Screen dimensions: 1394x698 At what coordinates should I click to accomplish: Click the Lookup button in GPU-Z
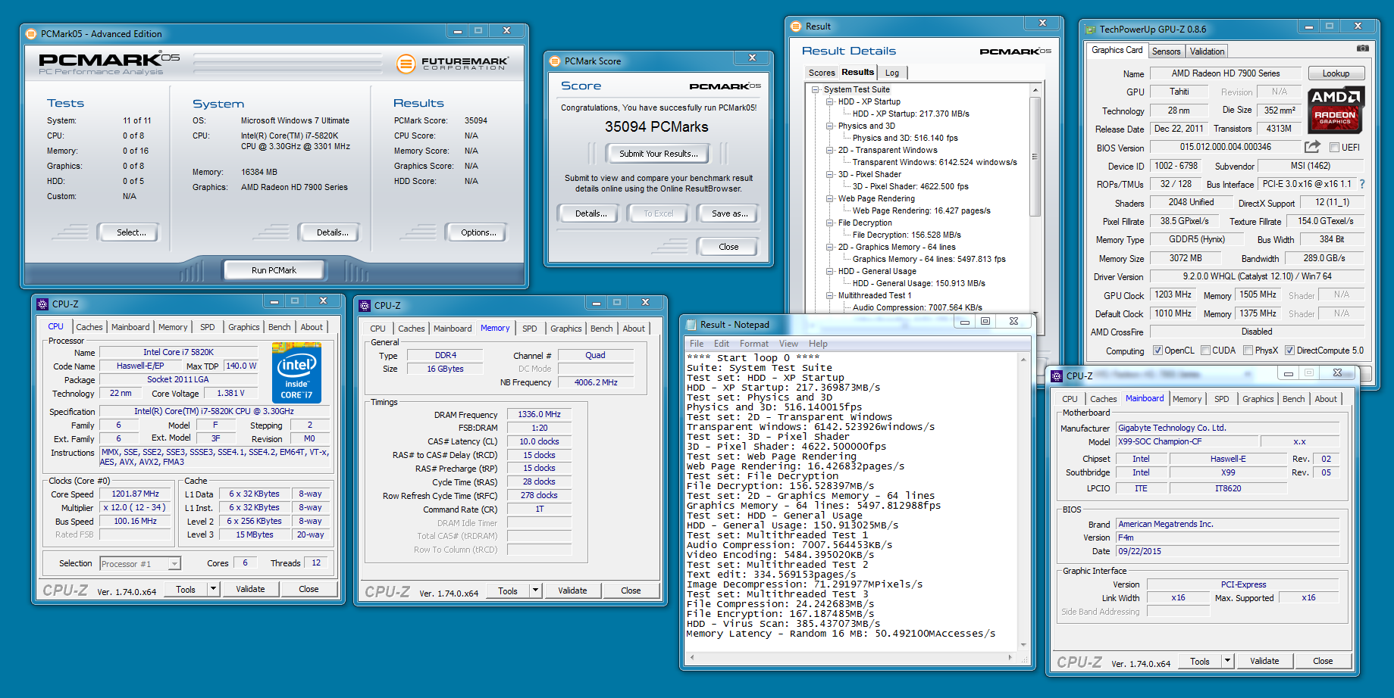(x=1336, y=73)
